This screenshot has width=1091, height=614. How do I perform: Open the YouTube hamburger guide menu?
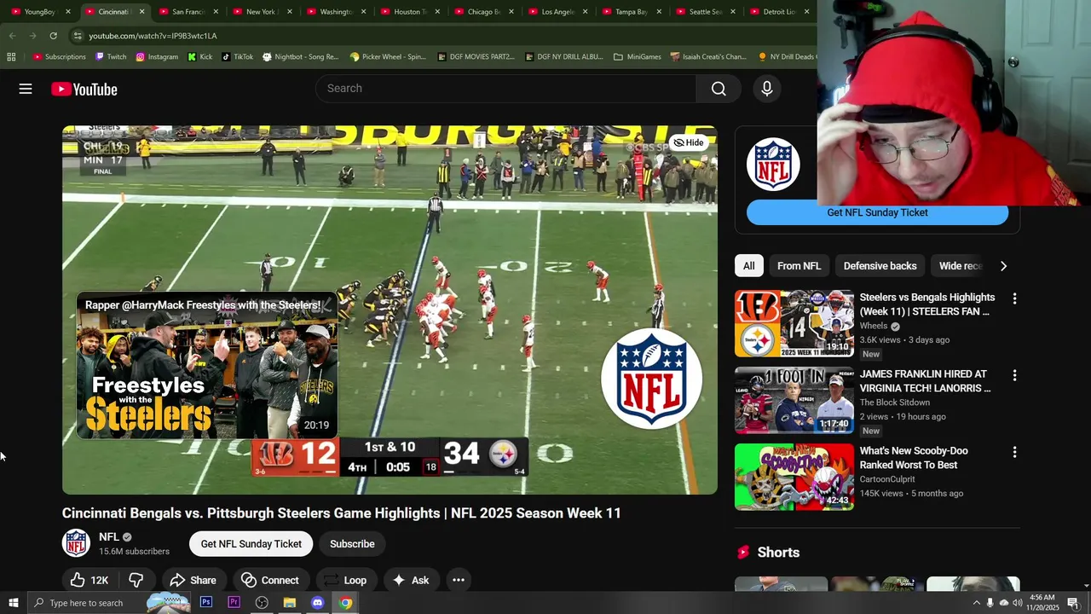[26, 89]
